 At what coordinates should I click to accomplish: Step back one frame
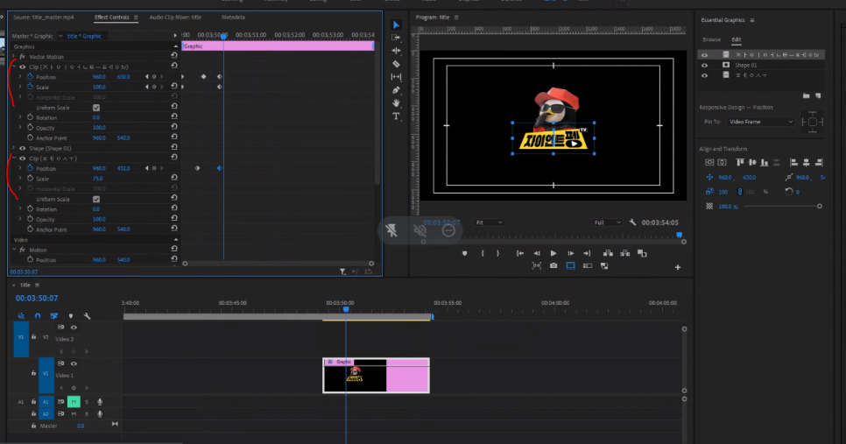(x=537, y=253)
